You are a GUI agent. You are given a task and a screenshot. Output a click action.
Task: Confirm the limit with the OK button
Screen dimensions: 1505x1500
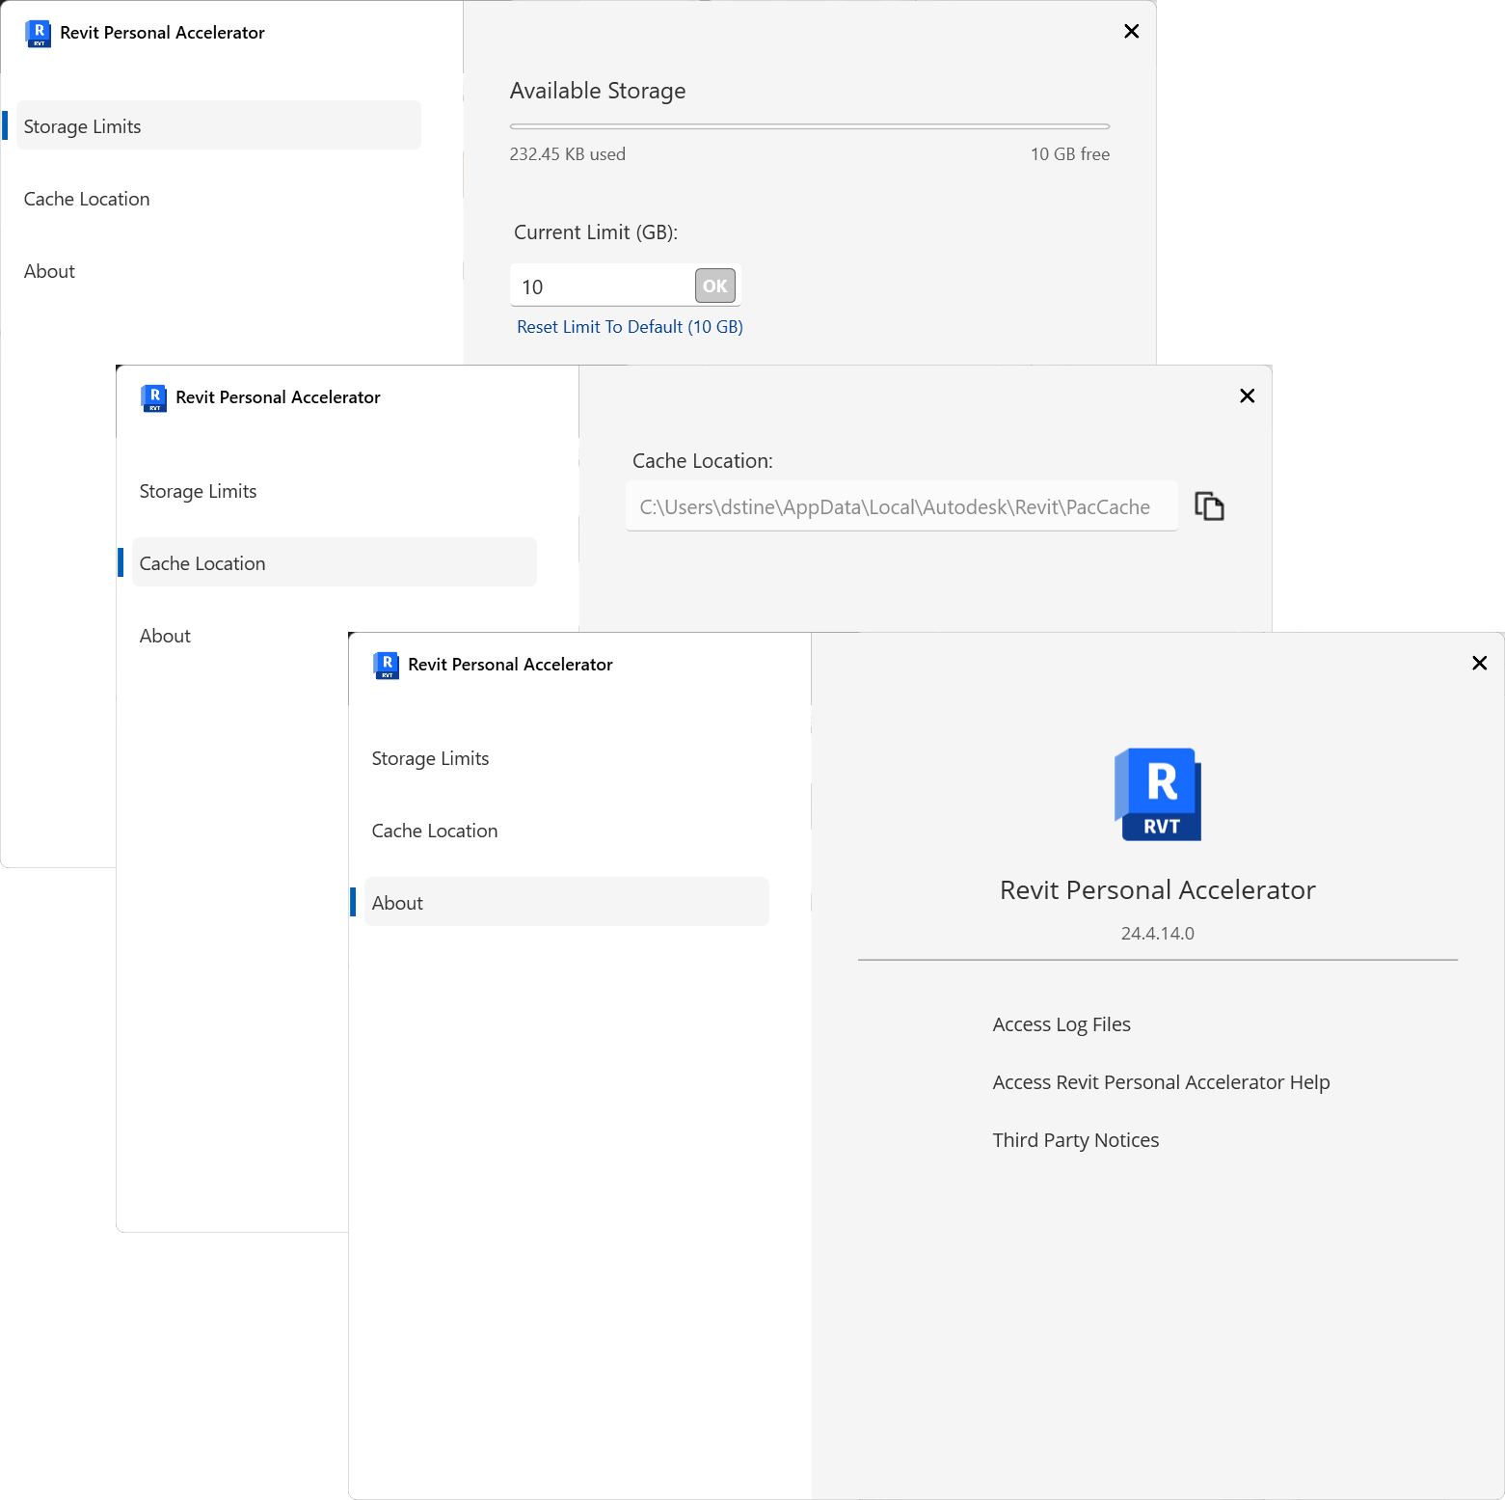click(715, 286)
